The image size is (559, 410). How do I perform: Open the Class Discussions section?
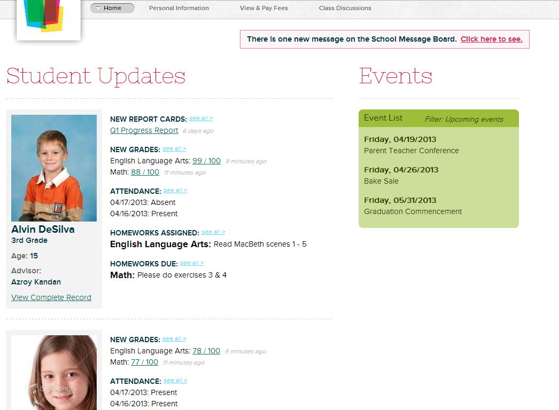[x=345, y=8]
